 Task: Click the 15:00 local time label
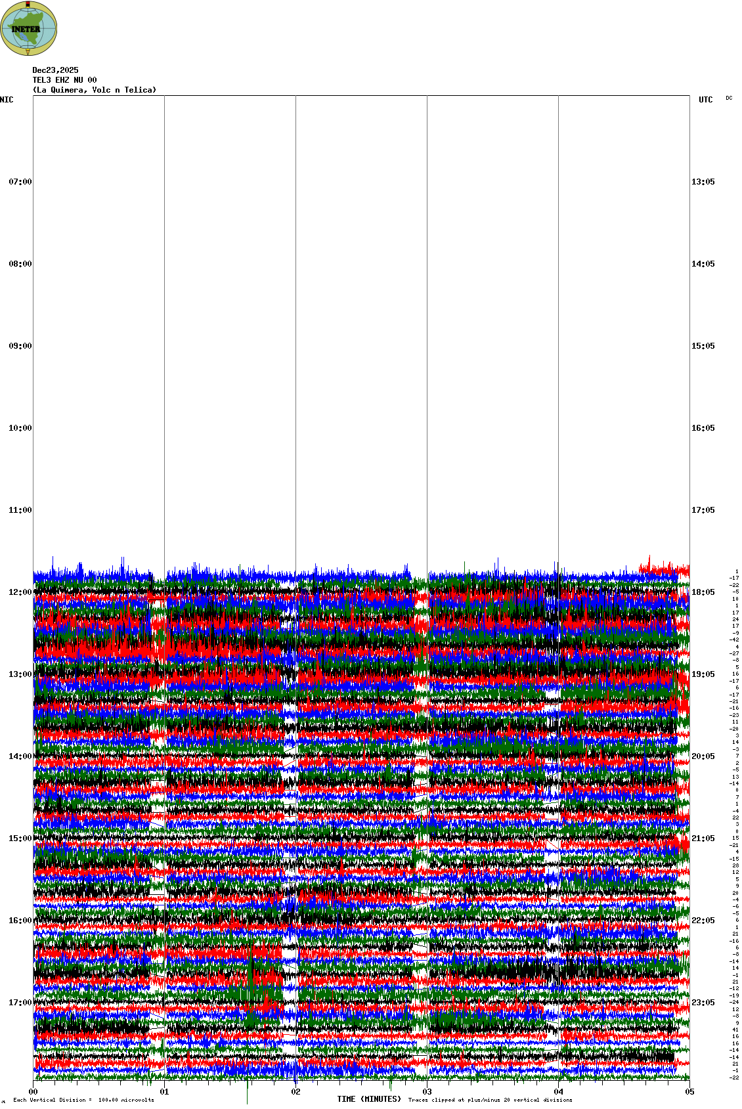click(x=20, y=838)
